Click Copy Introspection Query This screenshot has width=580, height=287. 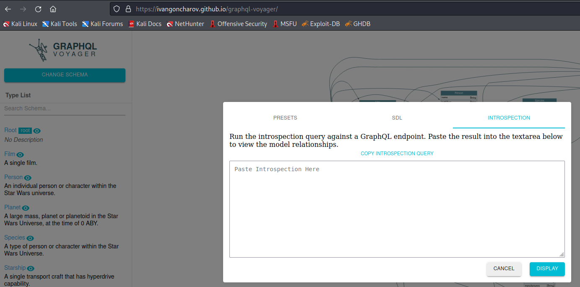[x=397, y=154]
